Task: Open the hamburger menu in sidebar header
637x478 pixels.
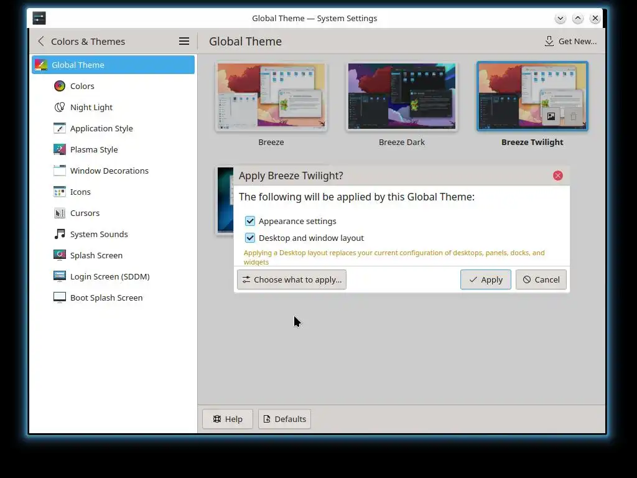Action: click(184, 41)
